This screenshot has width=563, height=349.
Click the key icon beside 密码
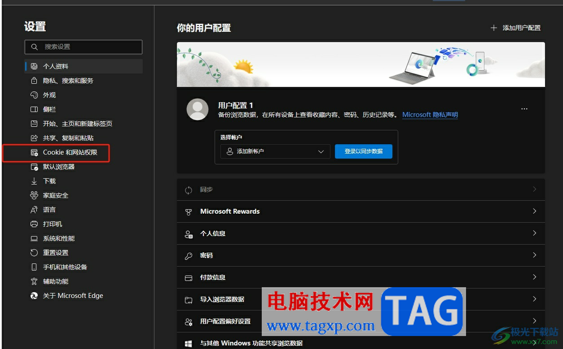tap(189, 256)
